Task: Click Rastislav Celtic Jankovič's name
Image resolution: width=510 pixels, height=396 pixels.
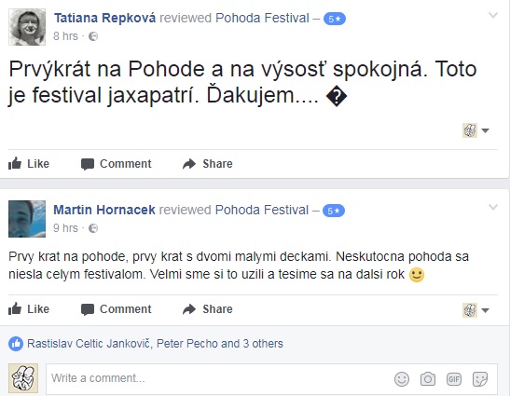Action: tap(89, 344)
